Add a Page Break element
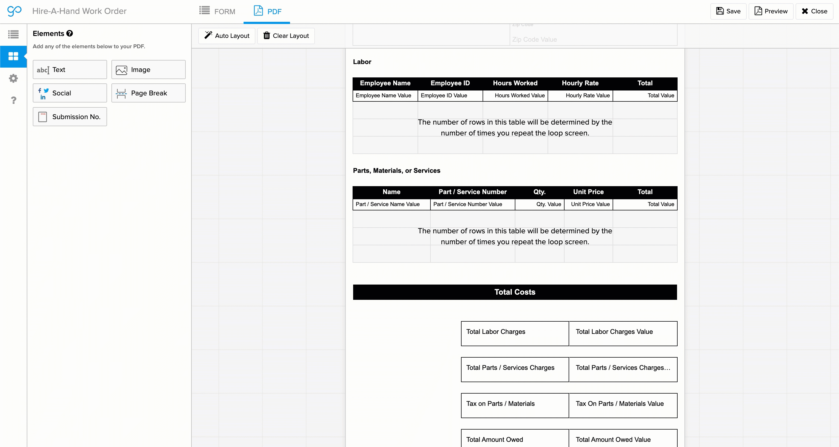The image size is (839, 447). (149, 93)
